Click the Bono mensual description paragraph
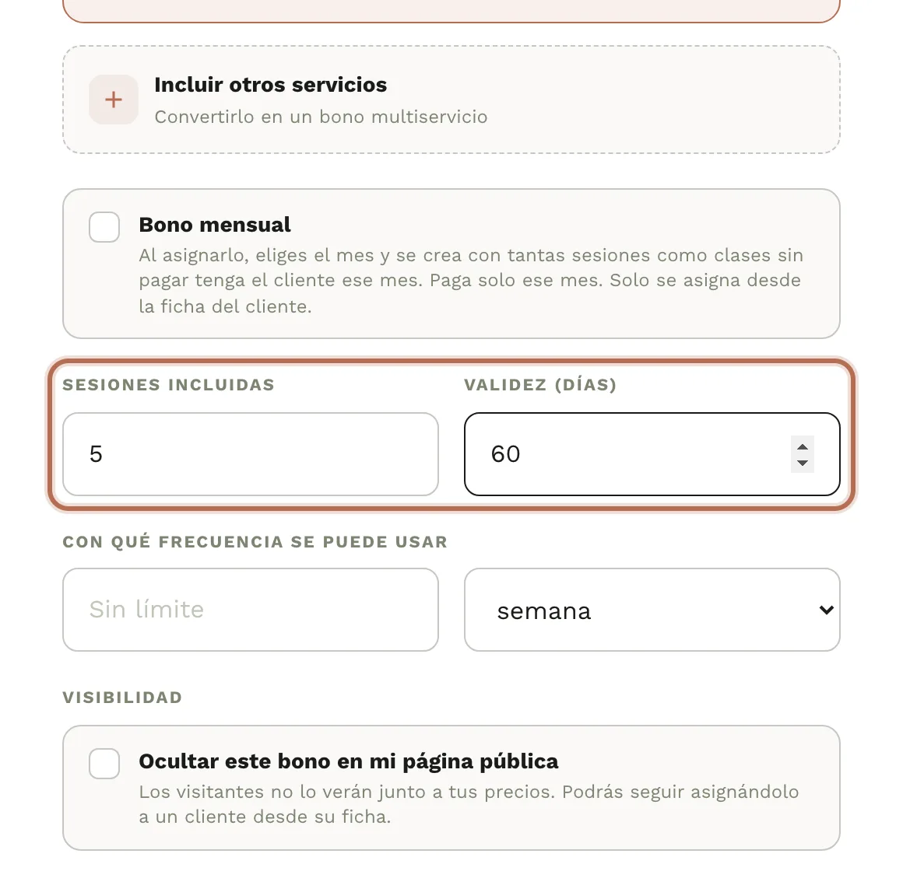Screen dimensions: 903x871 pos(471,281)
